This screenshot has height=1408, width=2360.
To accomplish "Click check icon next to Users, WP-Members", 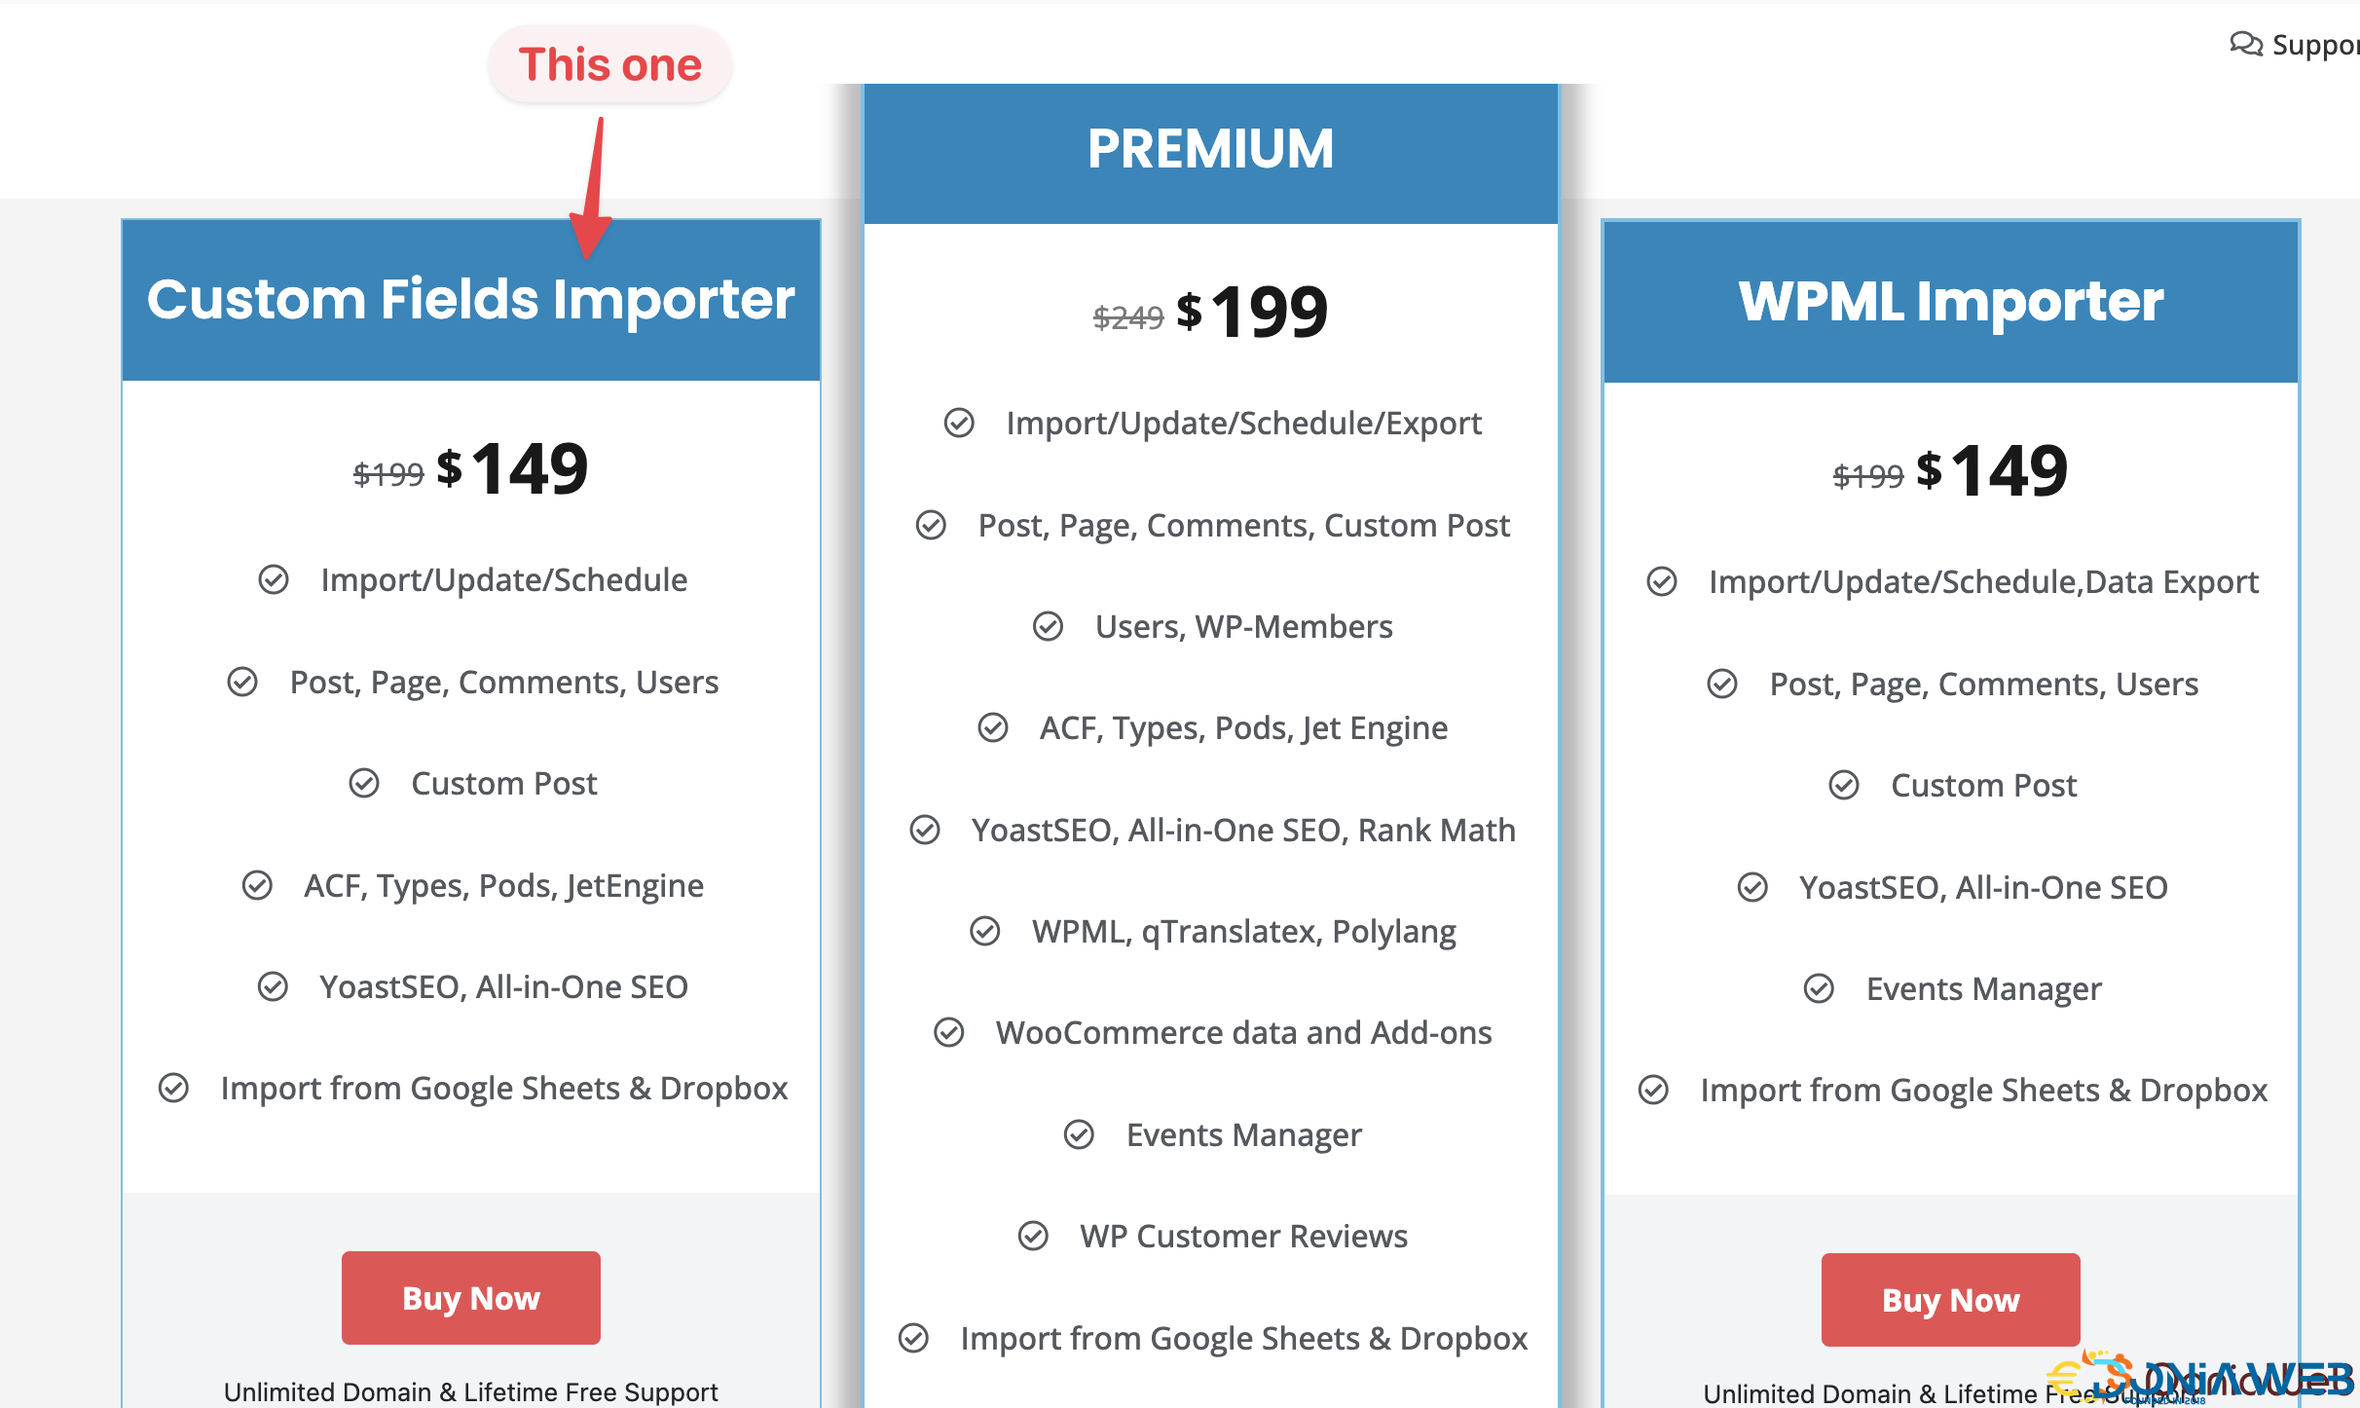I will [1048, 626].
